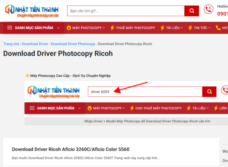Click the 'driver 6055' search field in image
The width and height of the screenshot is (228, 167).
(x=145, y=92)
